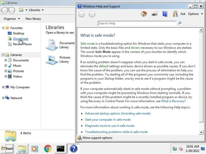
Task: Click the network tray icon
Action: [x=175, y=149]
